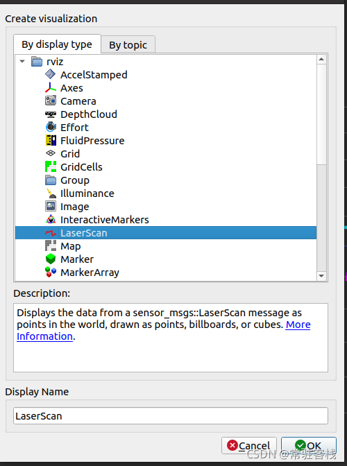Image resolution: width=347 pixels, height=466 pixels.
Task: Pick Illuminance from the list
Action: coord(87,193)
